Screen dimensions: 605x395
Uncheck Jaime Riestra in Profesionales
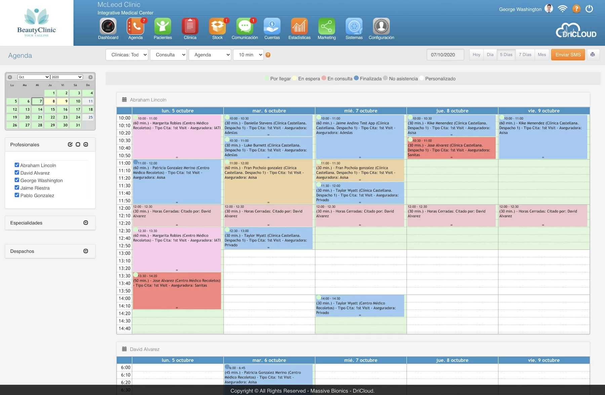[x=17, y=187]
